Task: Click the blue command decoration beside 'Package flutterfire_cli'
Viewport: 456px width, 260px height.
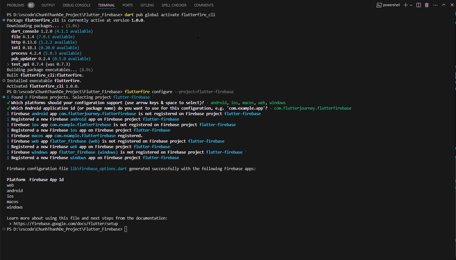Action: (4, 20)
